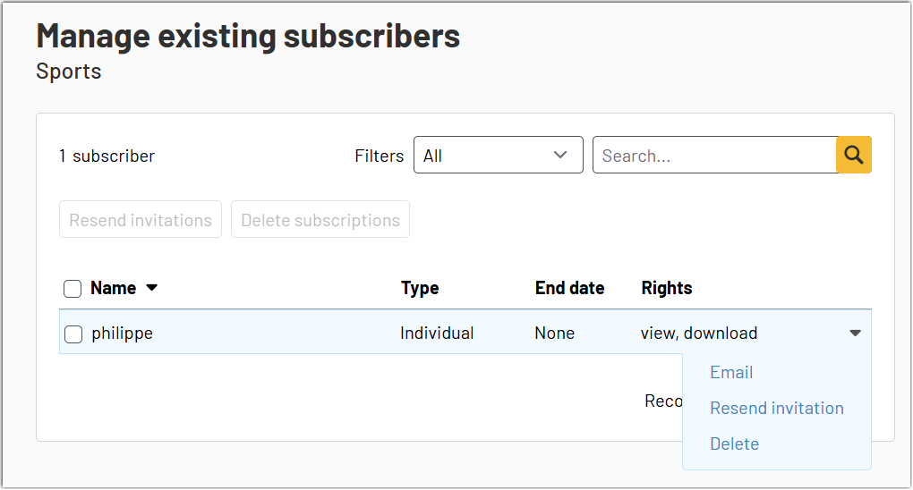Click the Name column header
Image resolution: width=913 pixels, height=490 pixels.
coord(114,288)
